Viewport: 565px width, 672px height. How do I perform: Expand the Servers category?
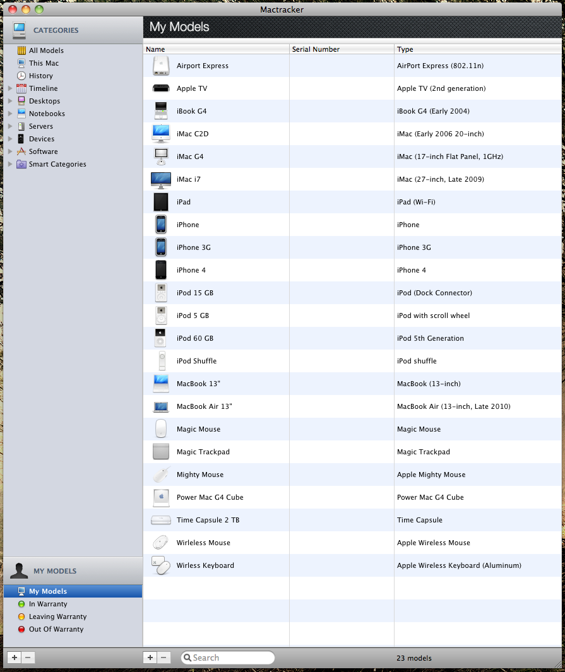coord(10,126)
